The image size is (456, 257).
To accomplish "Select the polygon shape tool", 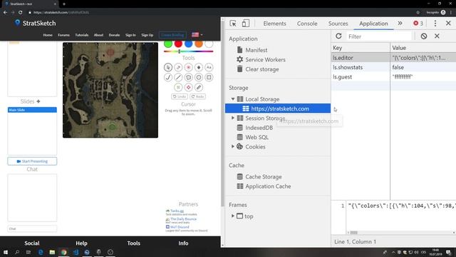I will (x=188, y=78).
